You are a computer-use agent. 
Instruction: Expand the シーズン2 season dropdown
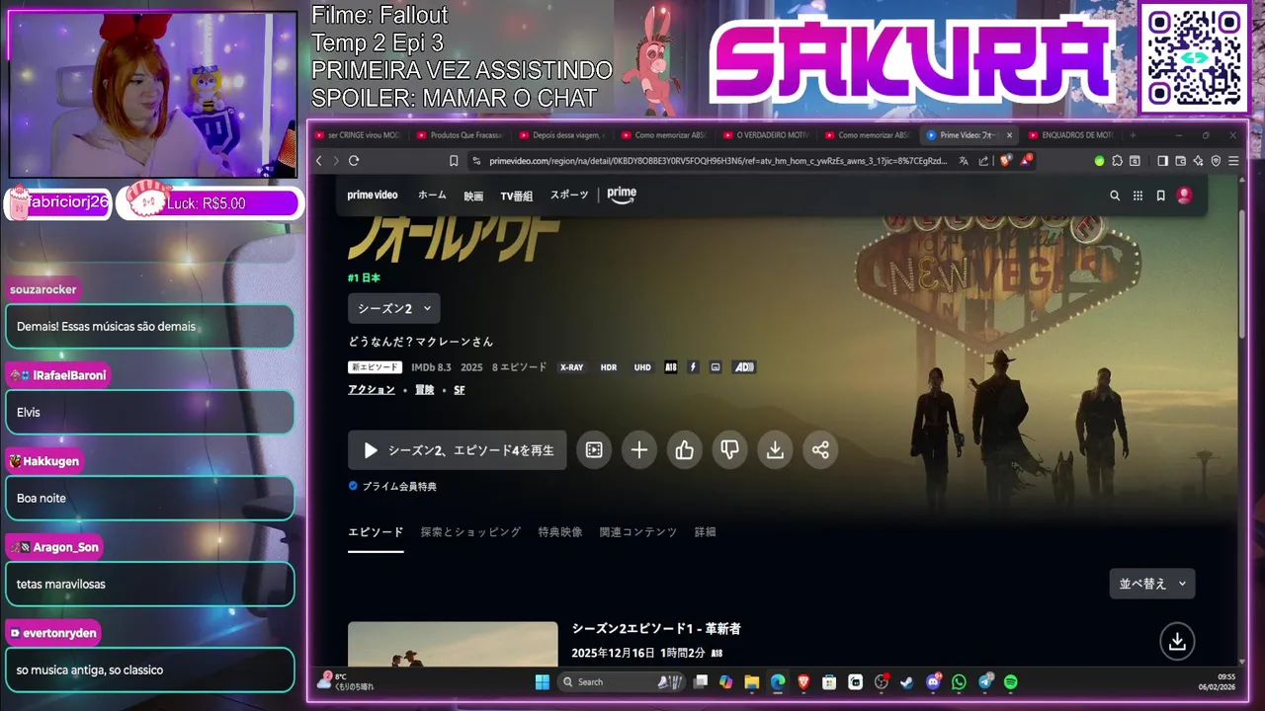click(x=393, y=309)
